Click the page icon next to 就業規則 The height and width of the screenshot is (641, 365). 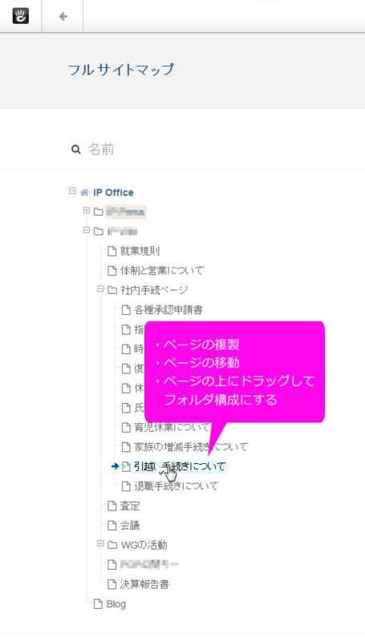click(x=112, y=251)
